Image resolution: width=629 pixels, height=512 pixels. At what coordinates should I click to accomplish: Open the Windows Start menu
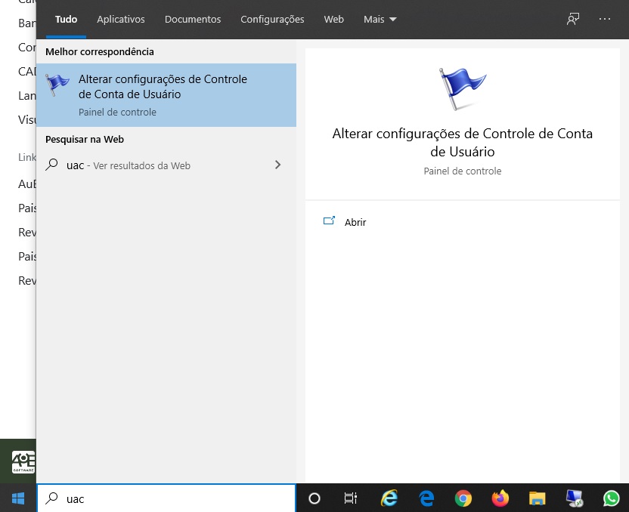pyautogui.click(x=18, y=498)
